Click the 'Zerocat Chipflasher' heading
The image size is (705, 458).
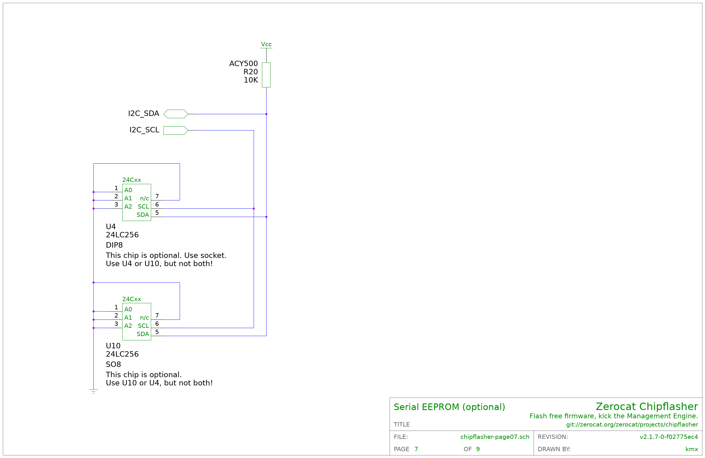[647, 407]
